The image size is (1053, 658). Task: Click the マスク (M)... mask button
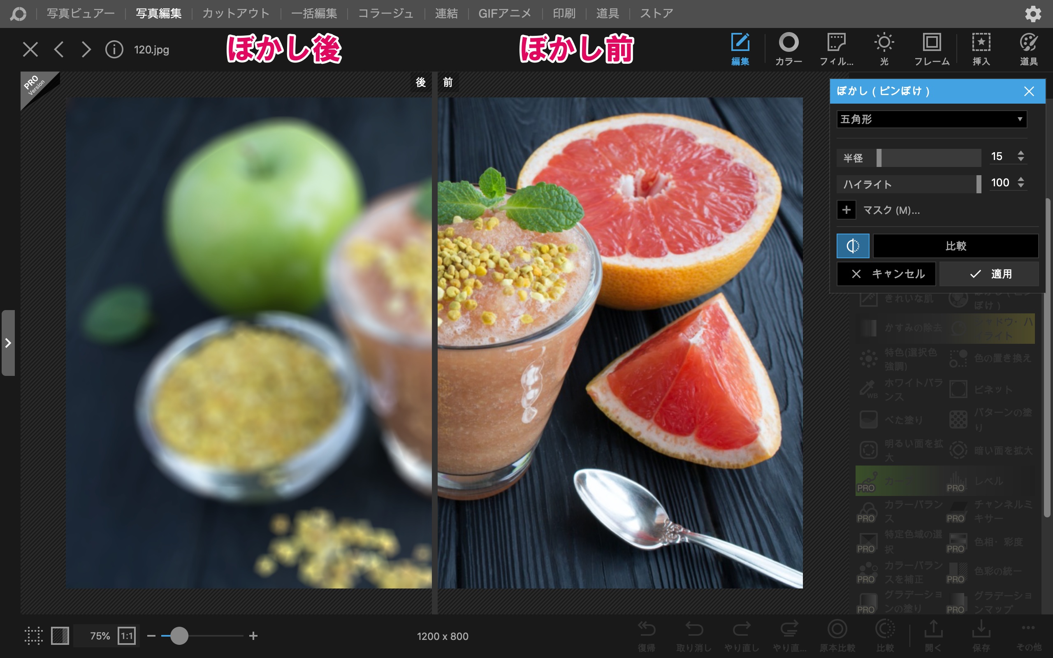pos(891,210)
